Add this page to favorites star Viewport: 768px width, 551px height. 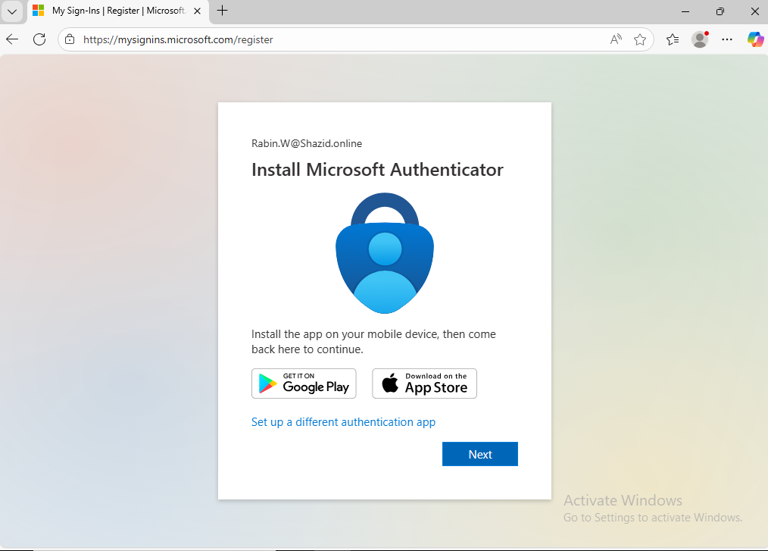click(x=640, y=39)
